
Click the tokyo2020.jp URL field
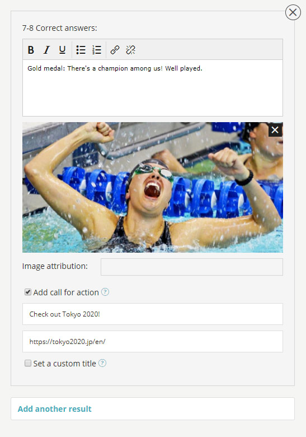pos(153,341)
